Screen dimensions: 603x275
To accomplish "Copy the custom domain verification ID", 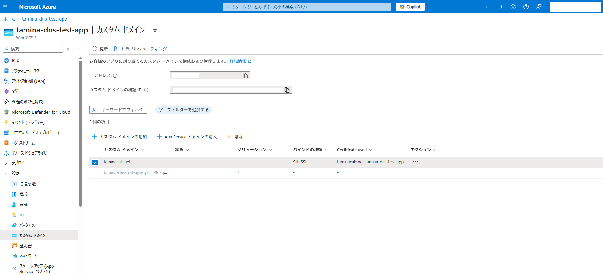I will pos(287,90).
